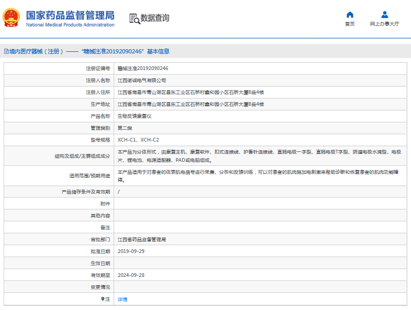
Task: Click the 注册人住所 label
Action: pyautogui.click(x=98, y=92)
